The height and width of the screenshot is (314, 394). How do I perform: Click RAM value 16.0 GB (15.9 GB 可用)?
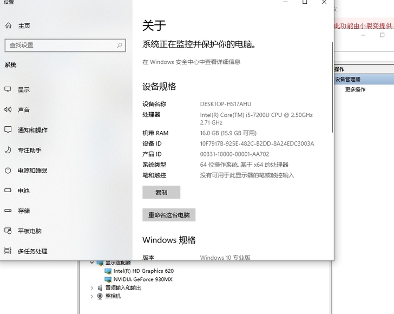tap(228, 133)
